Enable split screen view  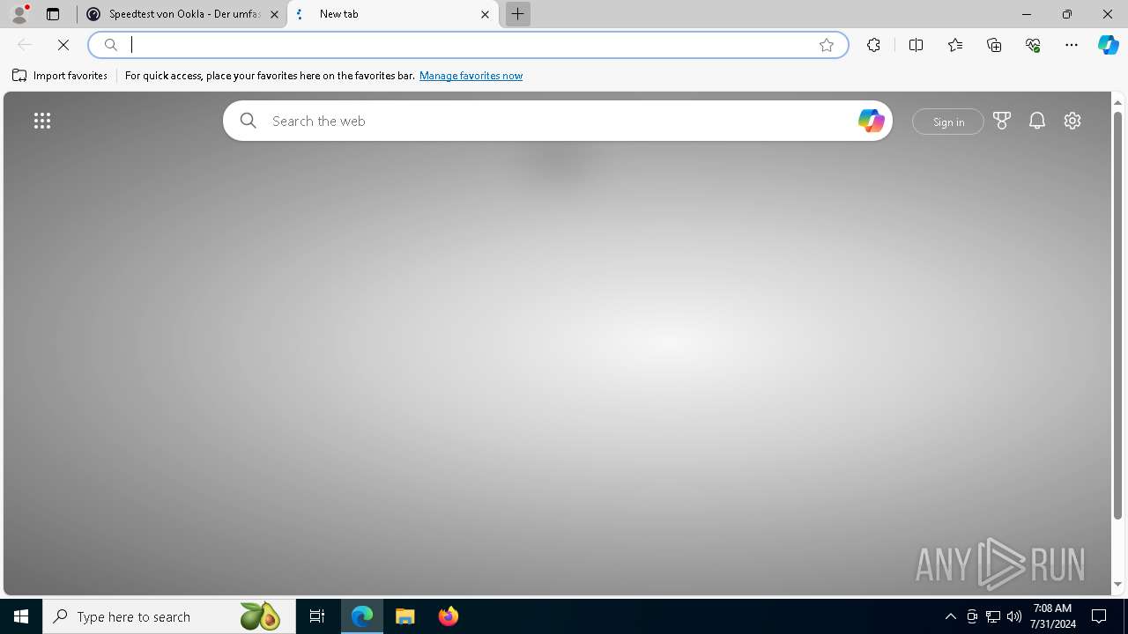click(x=916, y=45)
